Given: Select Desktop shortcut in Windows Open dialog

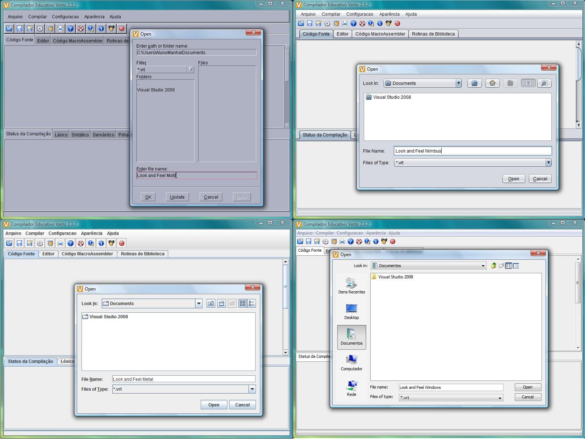Looking at the screenshot, I should coord(351,311).
